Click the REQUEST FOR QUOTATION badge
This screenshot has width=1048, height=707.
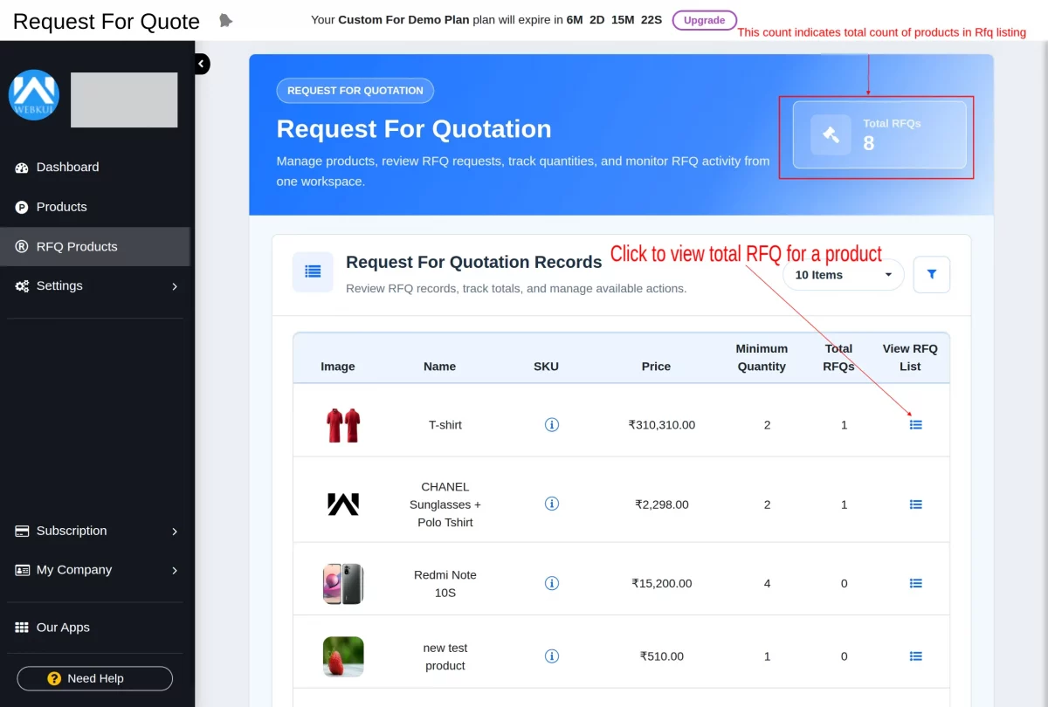point(355,91)
